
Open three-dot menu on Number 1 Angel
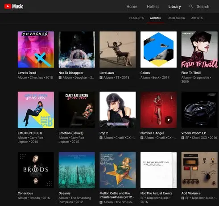point(172,97)
